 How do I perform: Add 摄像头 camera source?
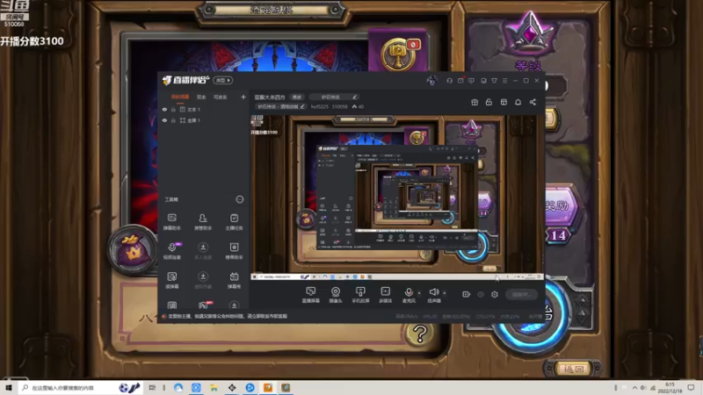[x=336, y=295]
